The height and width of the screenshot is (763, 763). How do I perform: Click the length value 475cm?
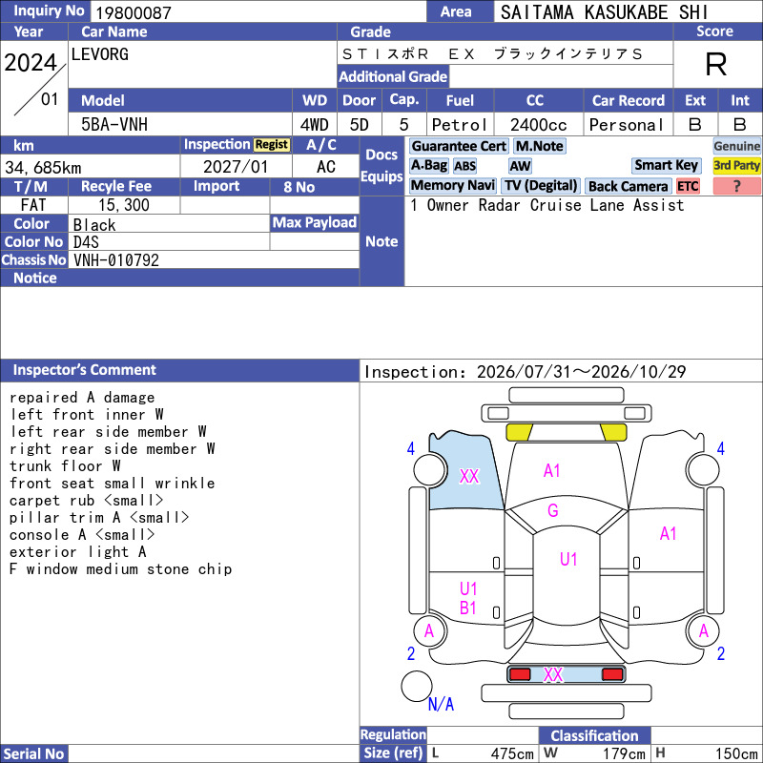(512, 753)
